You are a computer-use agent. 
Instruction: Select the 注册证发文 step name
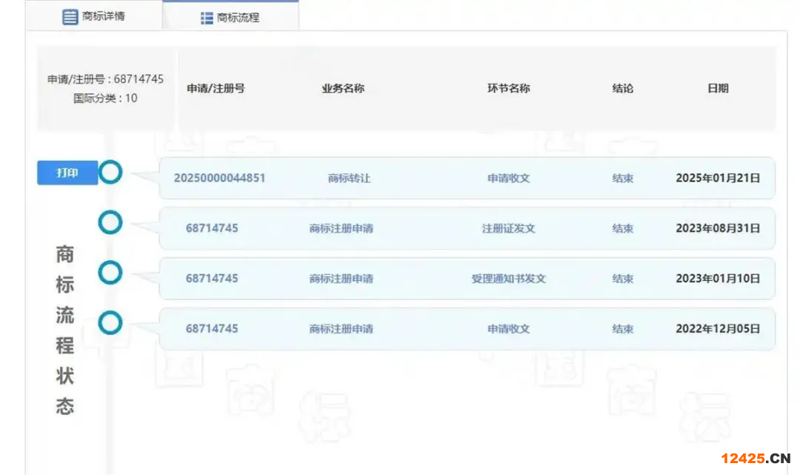[x=508, y=228]
